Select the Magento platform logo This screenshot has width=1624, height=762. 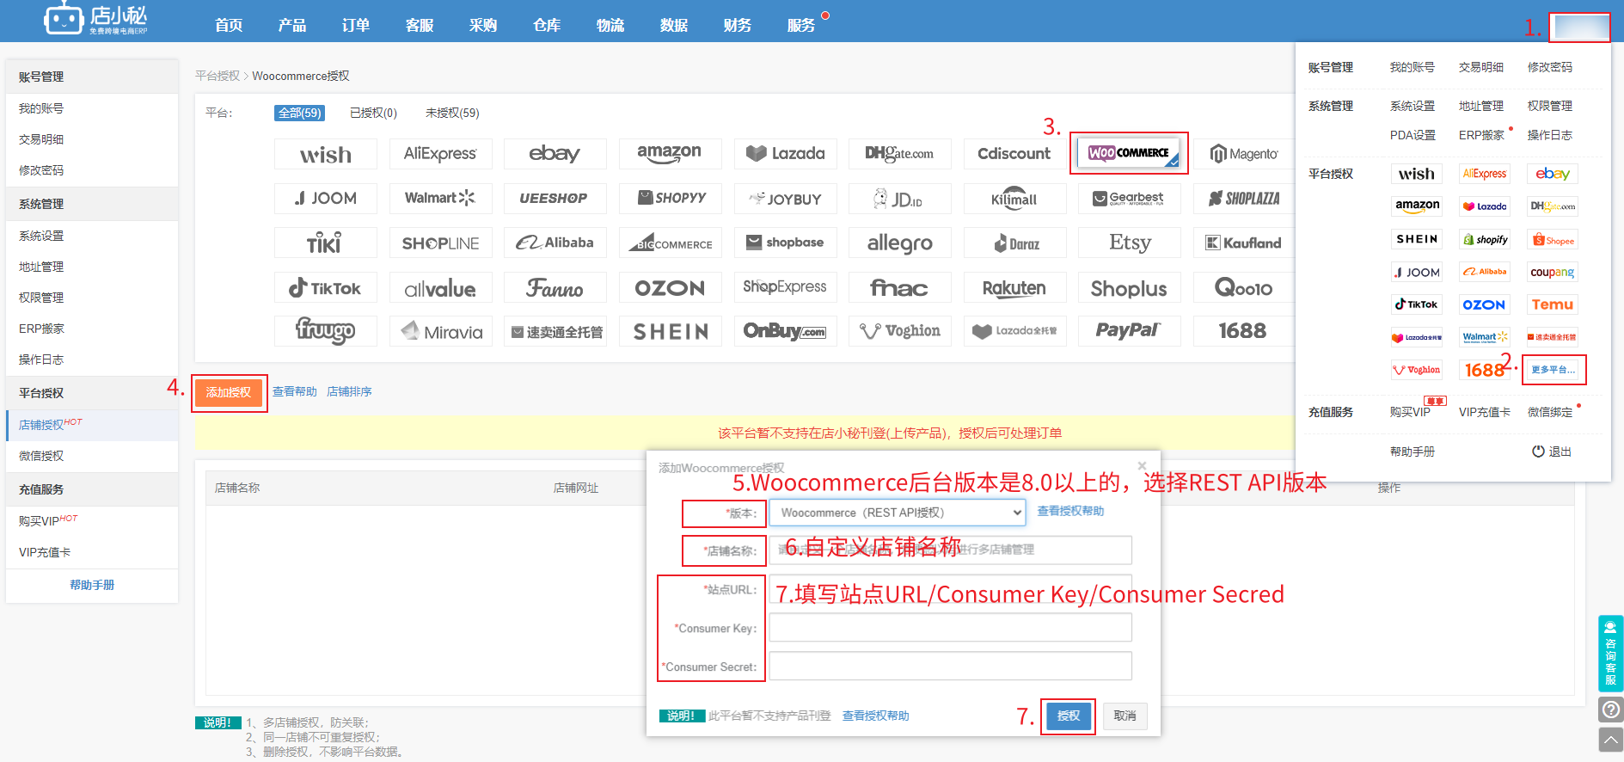tap(1243, 154)
